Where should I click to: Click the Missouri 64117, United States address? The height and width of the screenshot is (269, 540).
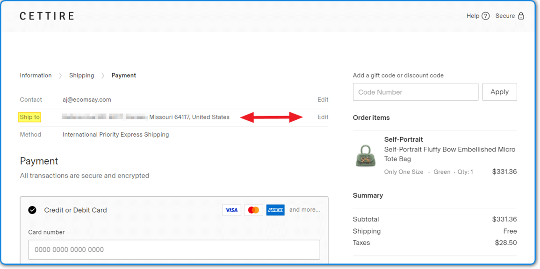click(x=189, y=117)
